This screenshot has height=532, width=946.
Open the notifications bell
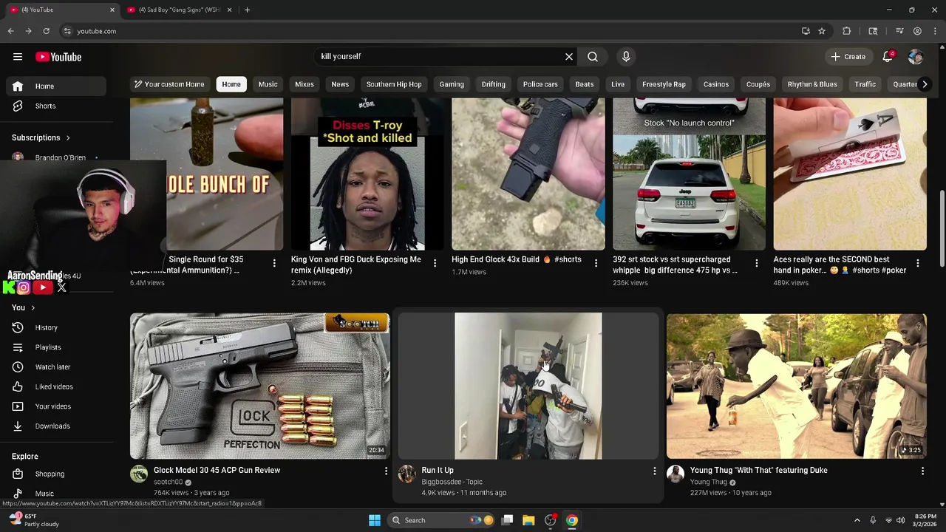click(888, 57)
